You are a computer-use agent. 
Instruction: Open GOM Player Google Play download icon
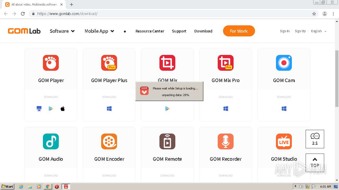click(51, 109)
